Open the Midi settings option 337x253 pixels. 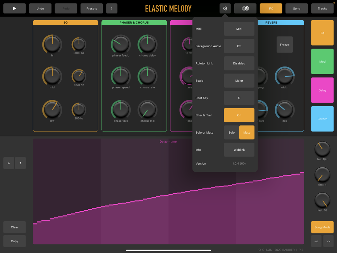pos(239,29)
